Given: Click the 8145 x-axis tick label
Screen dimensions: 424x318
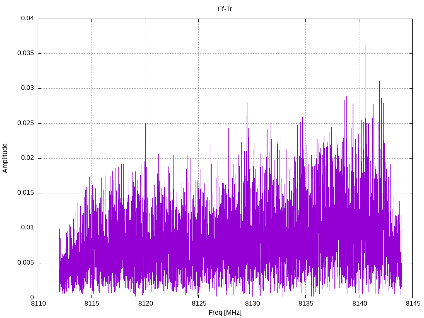Looking at the screenshot, I should click(413, 304).
